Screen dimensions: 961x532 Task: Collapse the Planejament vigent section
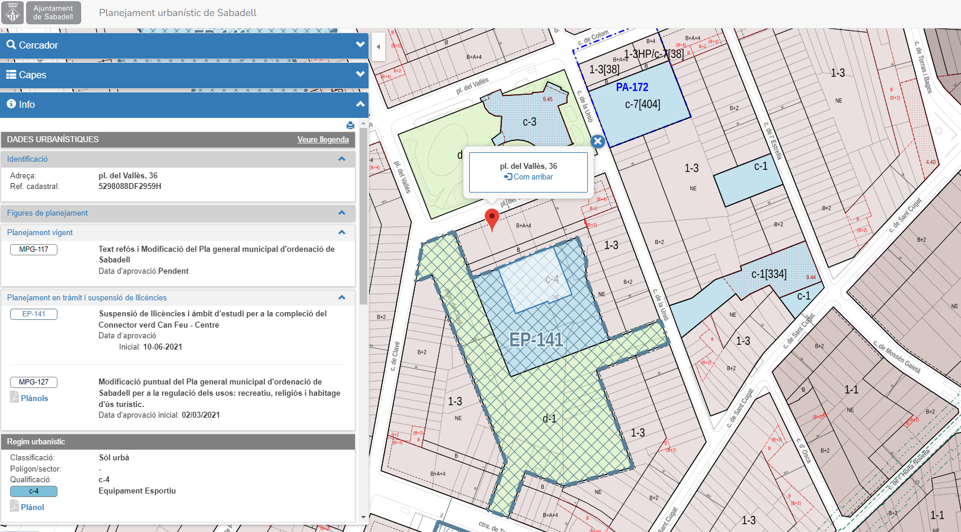342,232
